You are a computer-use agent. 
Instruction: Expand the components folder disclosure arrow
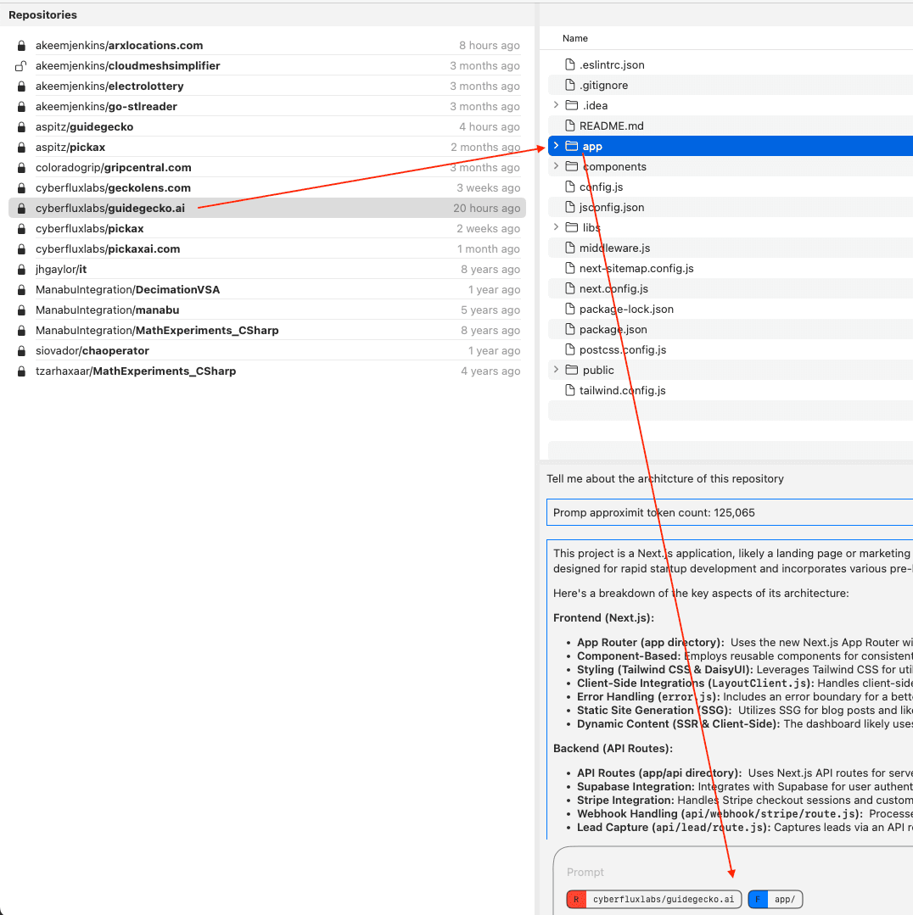coord(556,167)
